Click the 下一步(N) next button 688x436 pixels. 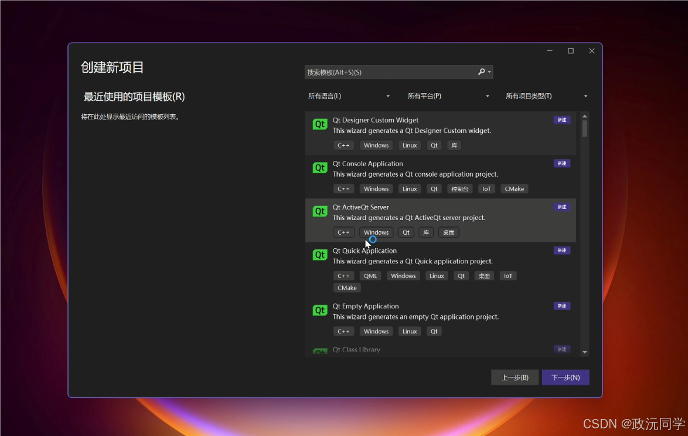(x=566, y=377)
